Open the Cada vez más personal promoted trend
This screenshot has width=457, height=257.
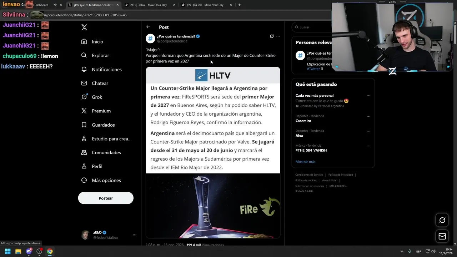pos(314,96)
